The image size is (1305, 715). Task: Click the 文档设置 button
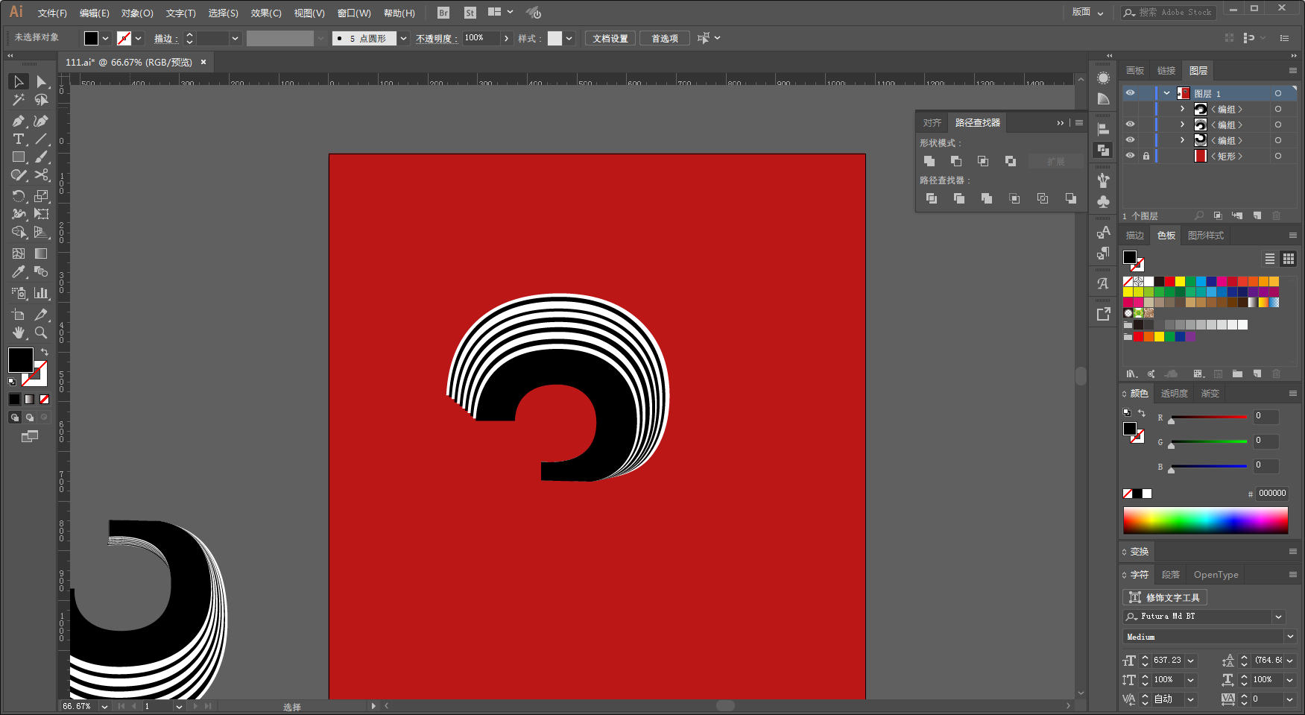point(610,39)
